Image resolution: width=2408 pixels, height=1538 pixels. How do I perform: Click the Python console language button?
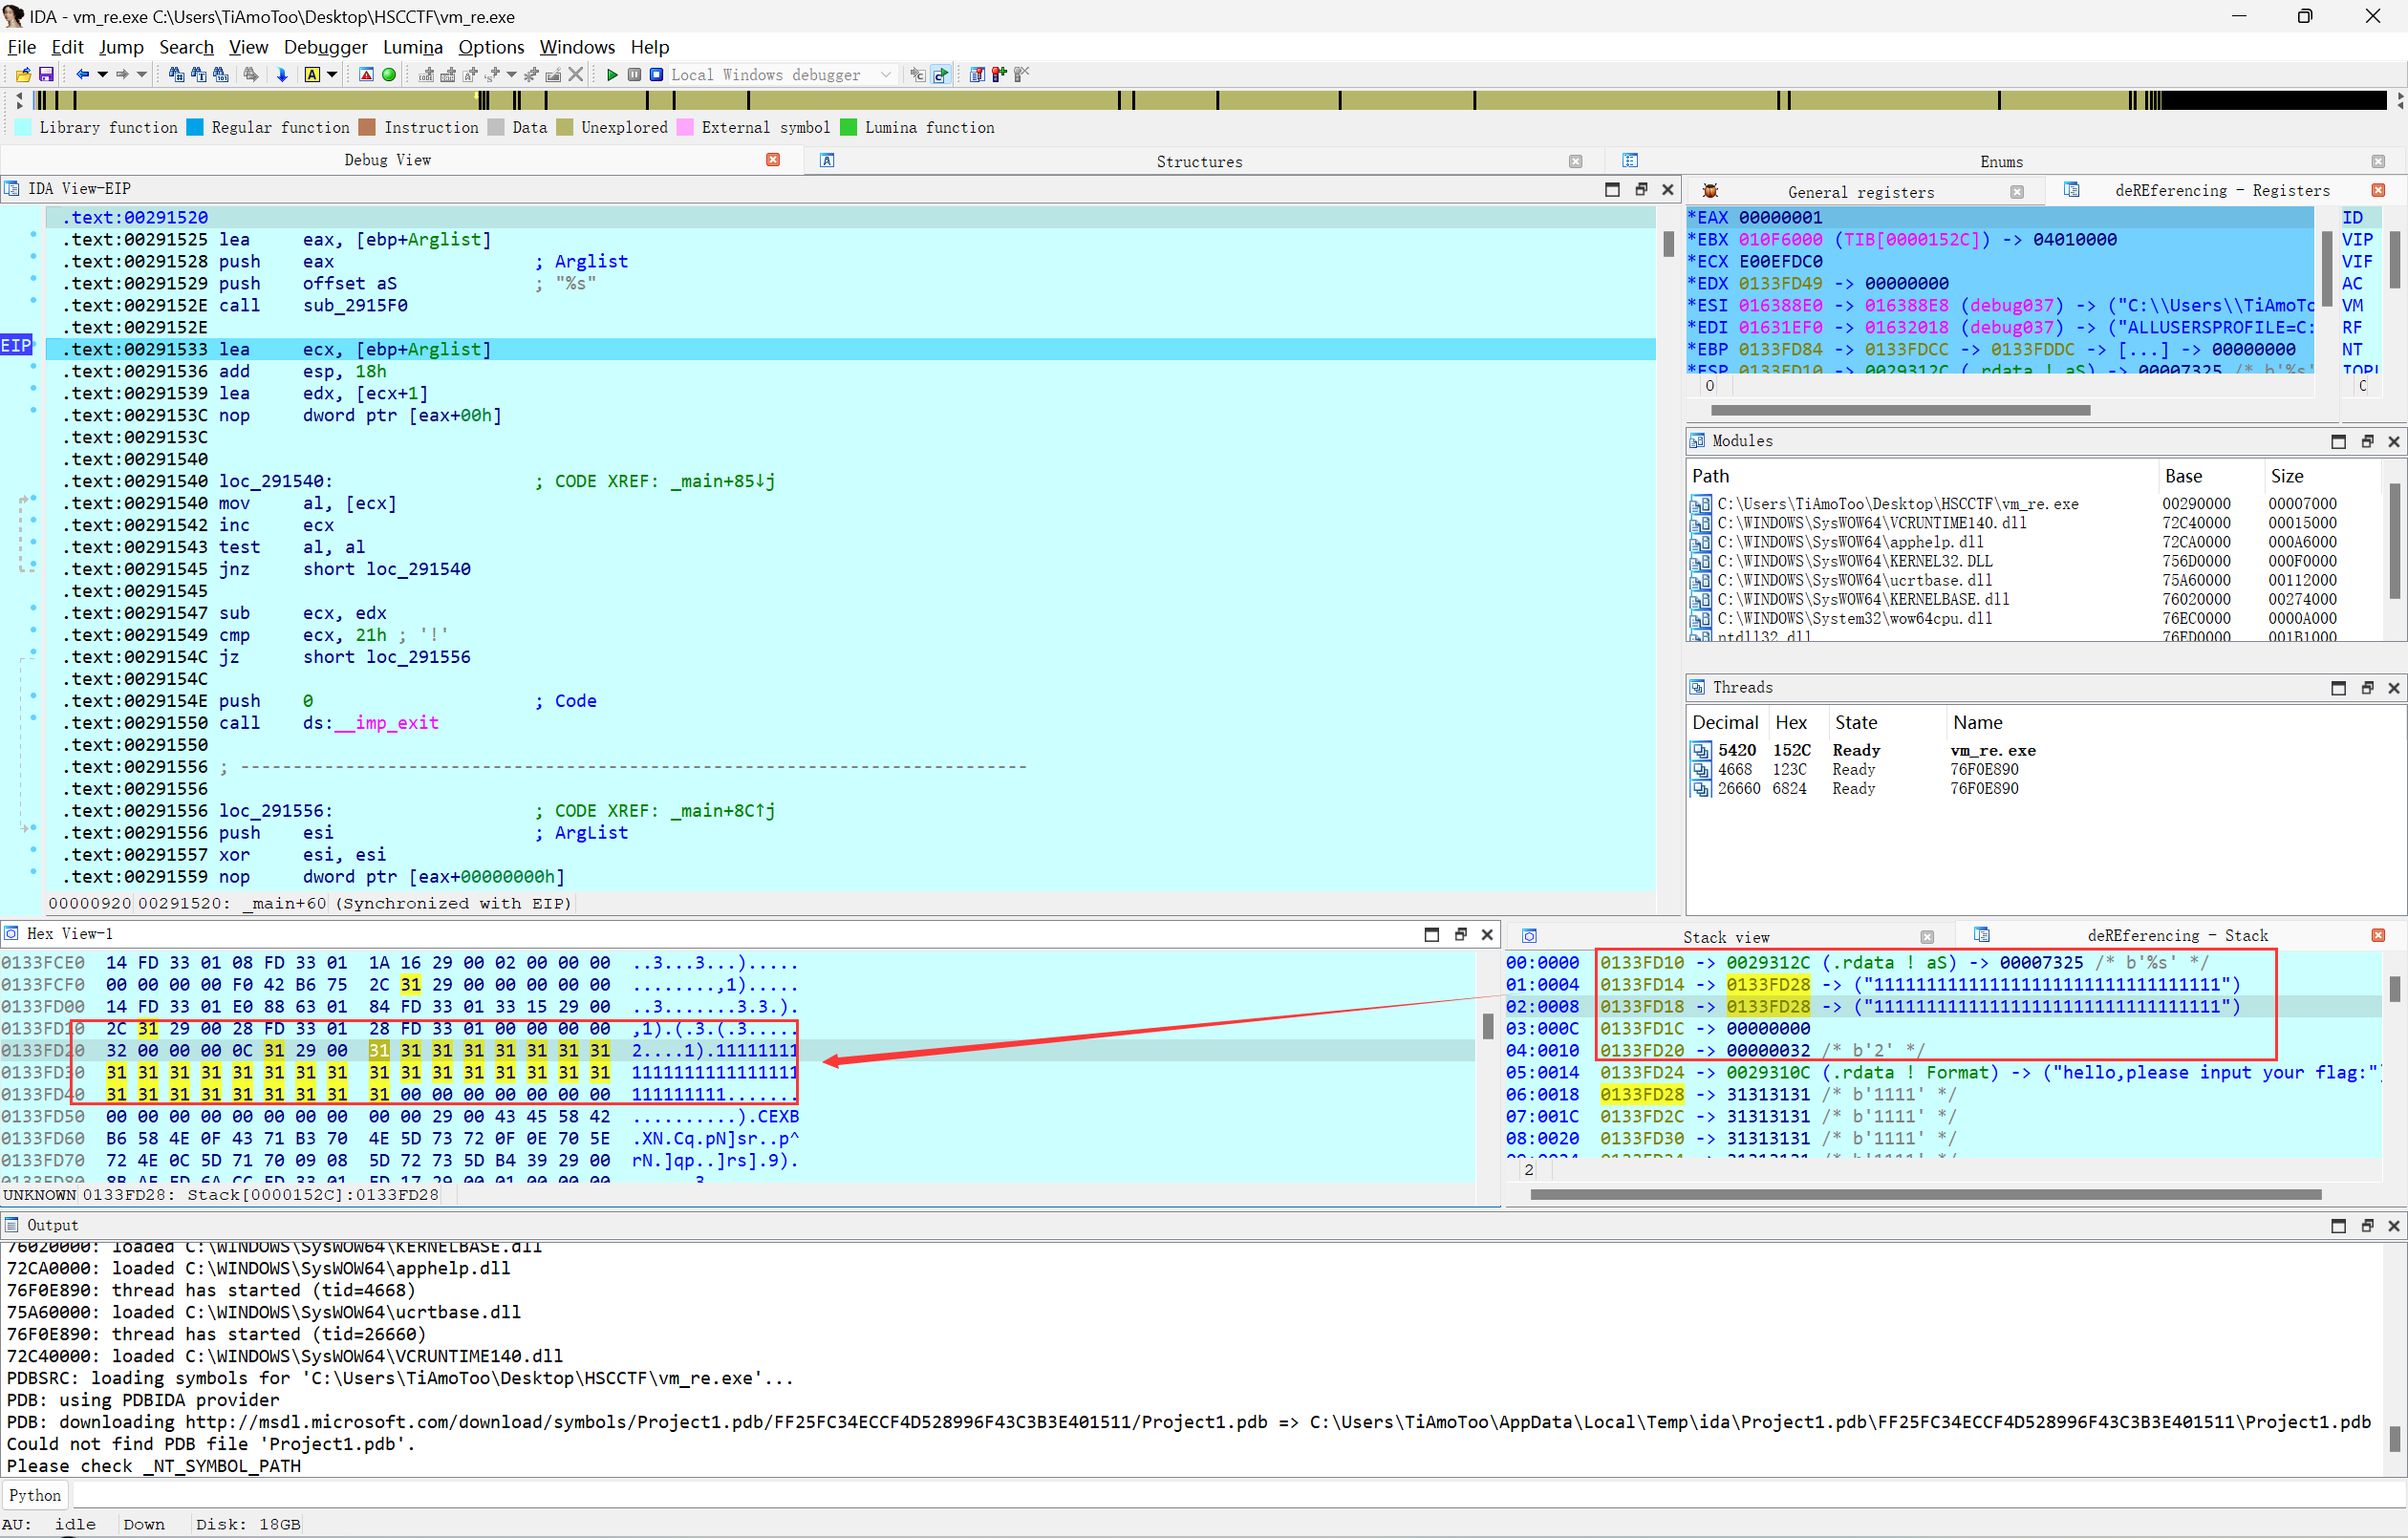tap(36, 1495)
